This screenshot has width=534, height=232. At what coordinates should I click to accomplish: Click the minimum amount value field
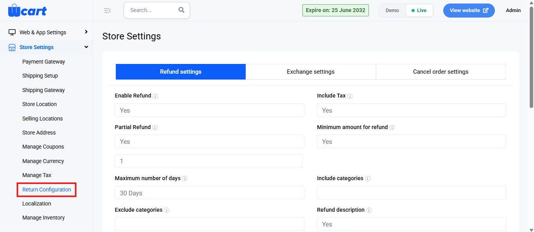(x=209, y=161)
